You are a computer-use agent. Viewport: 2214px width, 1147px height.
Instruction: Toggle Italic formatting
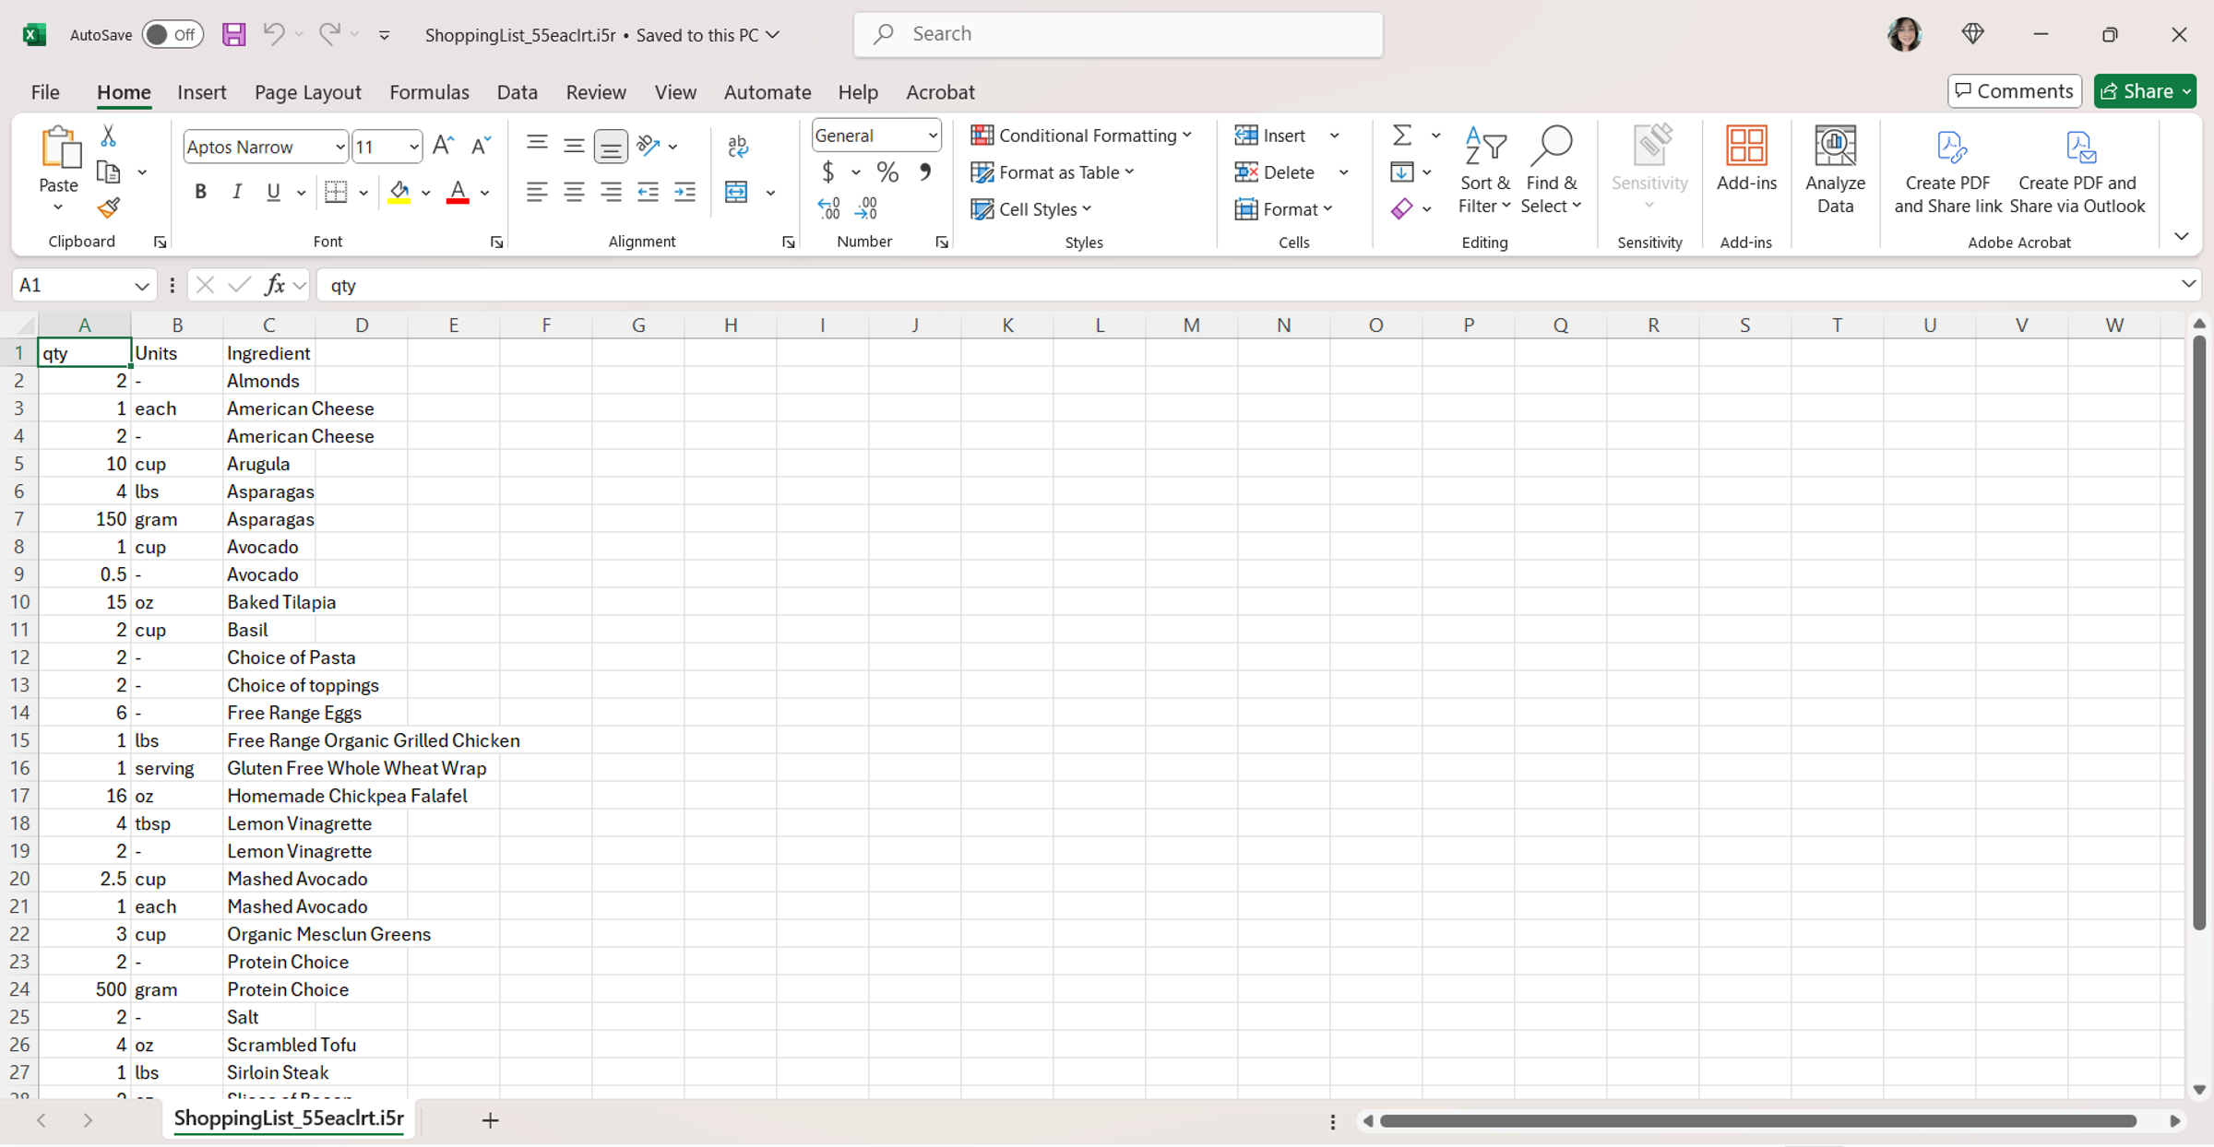pos(237,192)
